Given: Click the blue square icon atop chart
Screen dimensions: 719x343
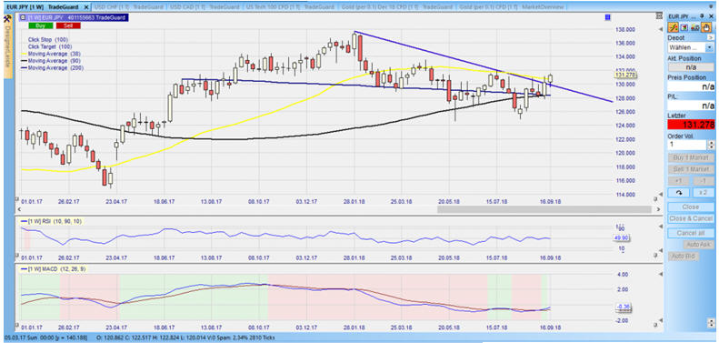Looking at the screenshot, I should click(x=608, y=17).
